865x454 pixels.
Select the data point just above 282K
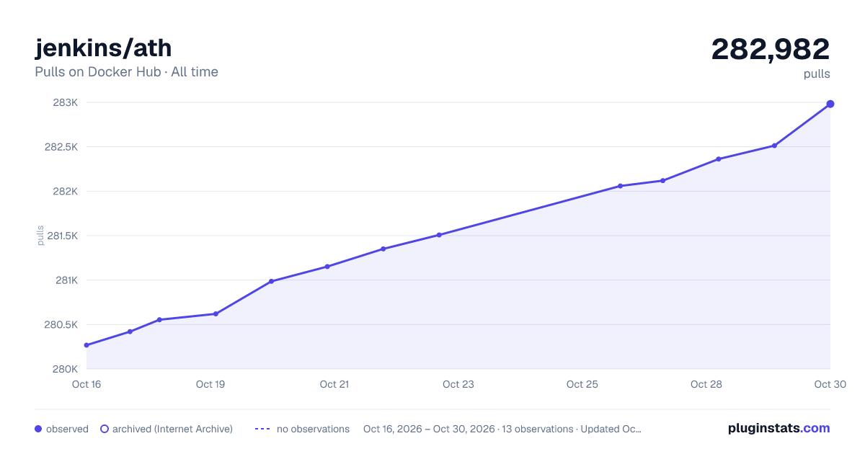click(x=620, y=186)
